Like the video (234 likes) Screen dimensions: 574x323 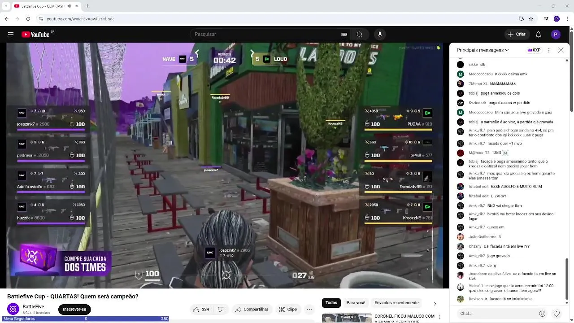point(201,310)
